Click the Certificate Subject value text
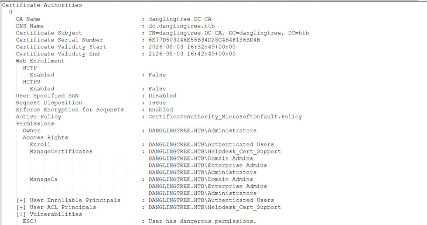The width and height of the screenshot is (427, 225). pyautogui.click(x=229, y=33)
